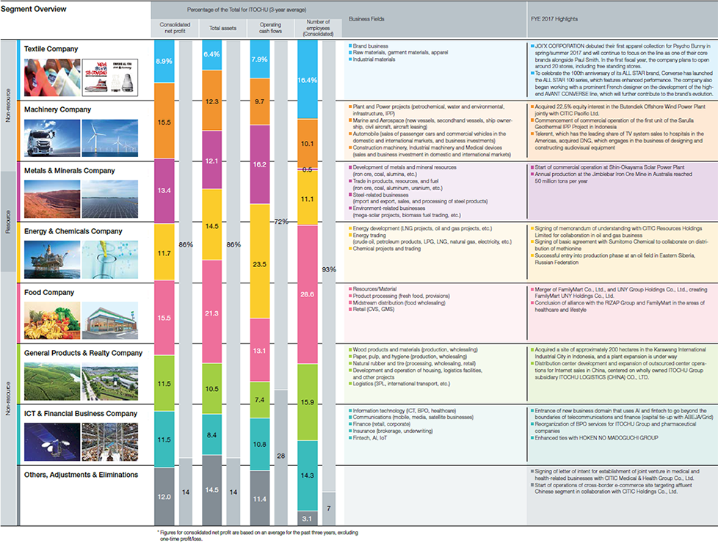
Task: Click the Resources/Material bullet
Action: click(373, 289)
